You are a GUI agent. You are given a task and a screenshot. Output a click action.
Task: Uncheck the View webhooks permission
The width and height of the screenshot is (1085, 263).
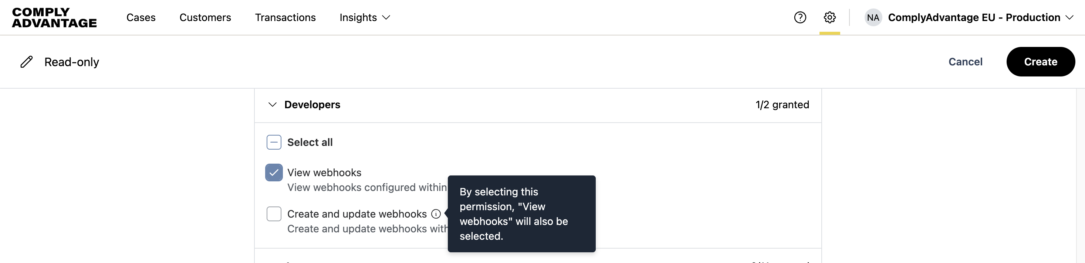pyautogui.click(x=274, y=173)
